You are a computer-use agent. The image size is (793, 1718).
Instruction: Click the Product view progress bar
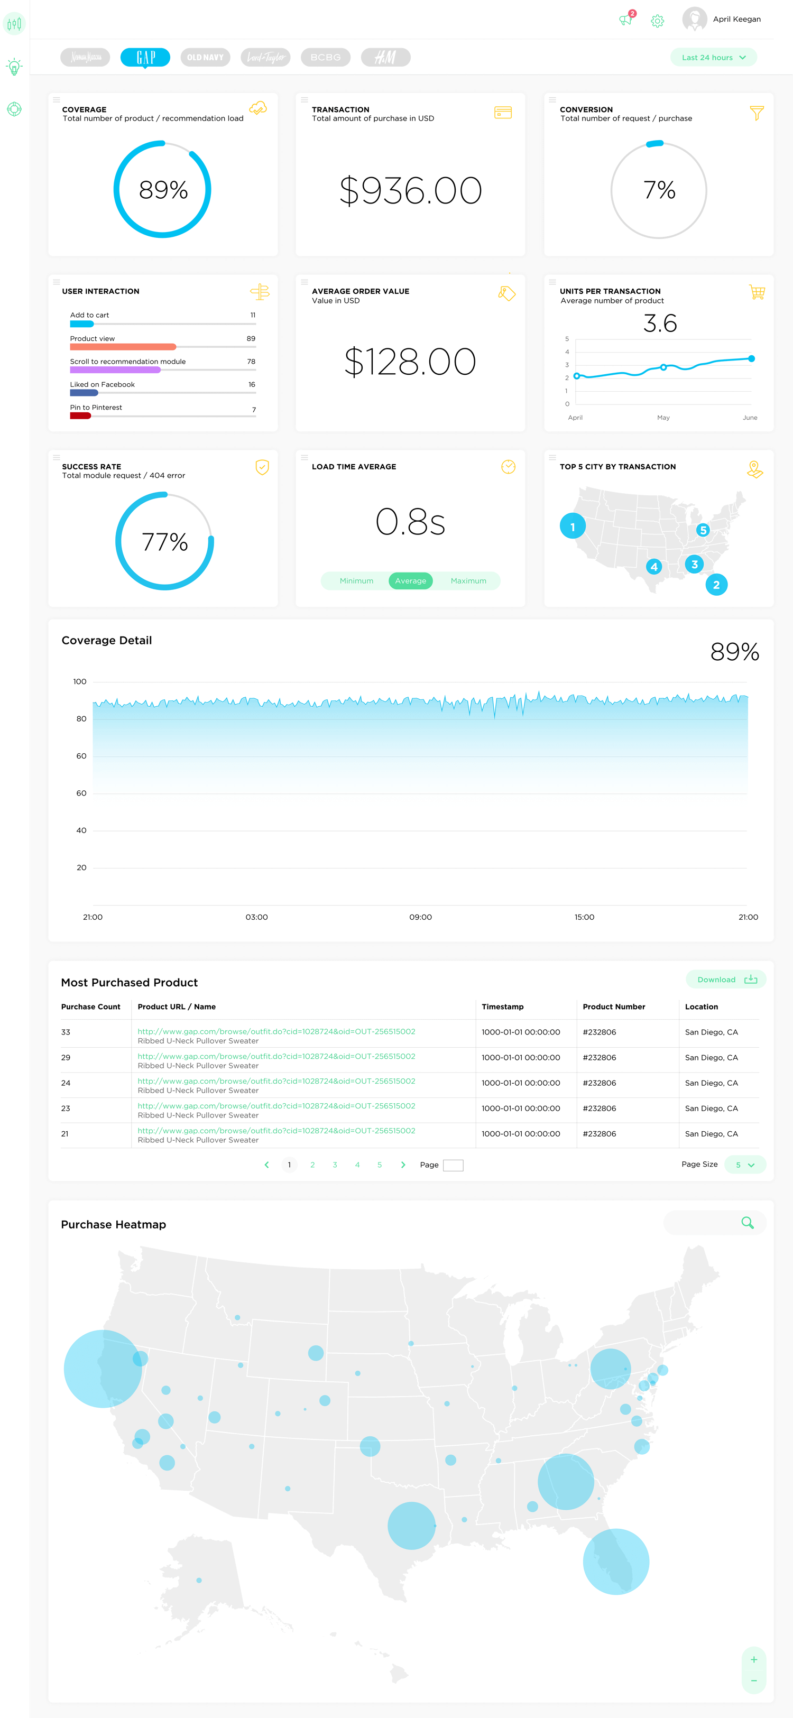coord(163,347)
